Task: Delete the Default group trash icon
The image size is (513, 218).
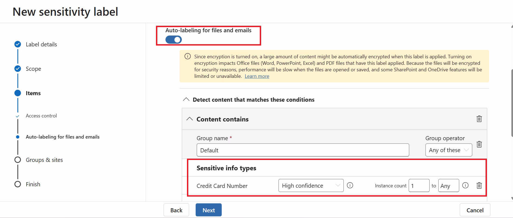Action: [479, 144]
